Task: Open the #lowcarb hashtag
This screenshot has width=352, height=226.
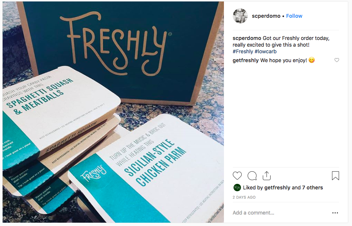Action: coord(265,51)
